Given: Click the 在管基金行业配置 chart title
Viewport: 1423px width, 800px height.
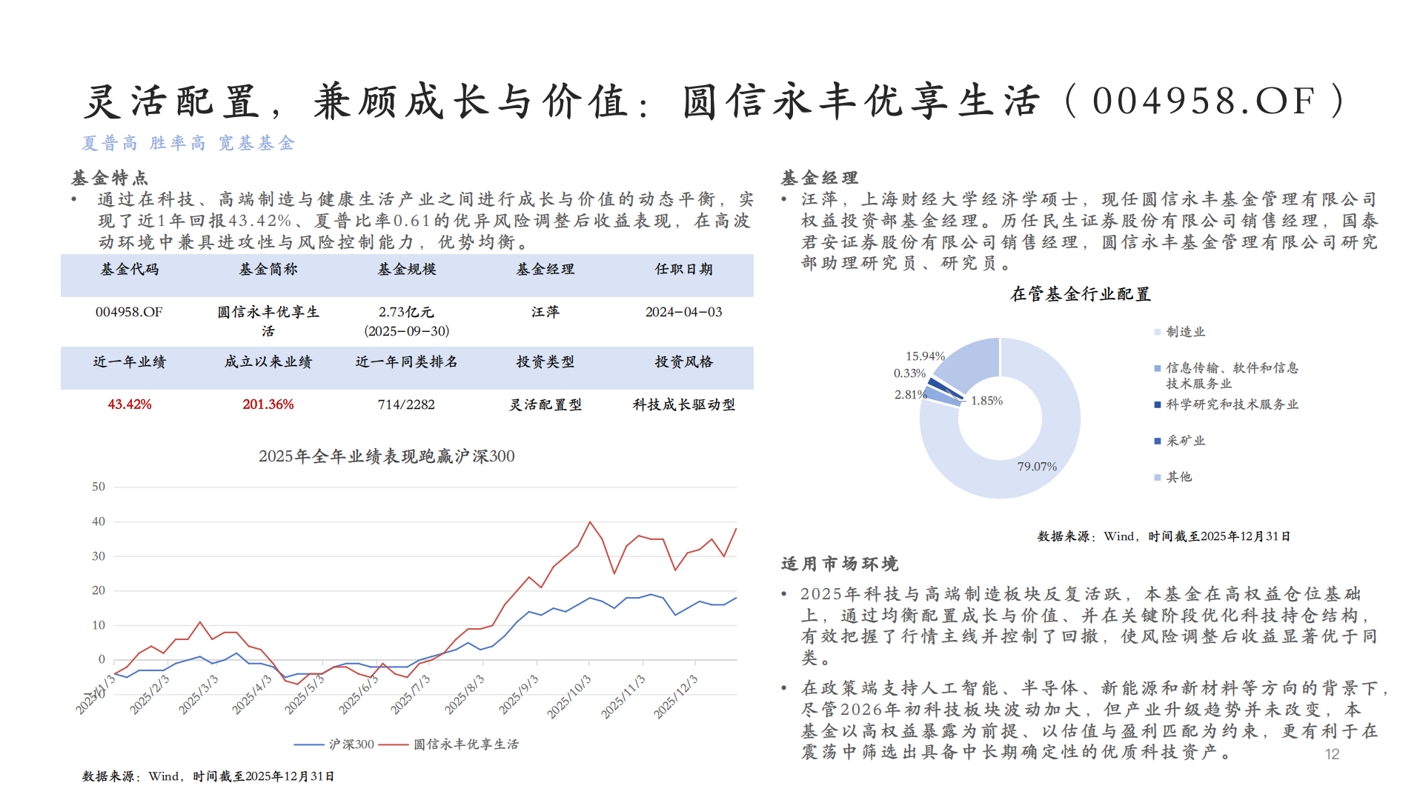Looking at the screenshot, I should [1080, 294].
